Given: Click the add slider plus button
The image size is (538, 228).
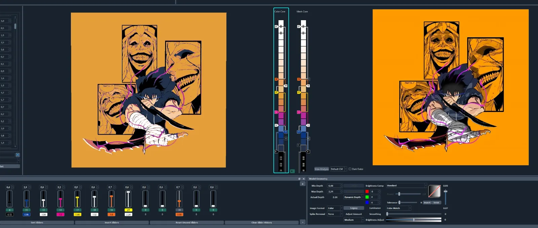Looking at the screenshot, I should [302, 184].
